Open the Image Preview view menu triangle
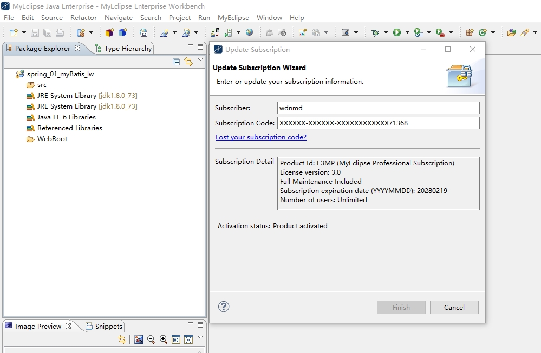Image resolution: width=541 pixels, height=353 pixels. coord(200,337)
